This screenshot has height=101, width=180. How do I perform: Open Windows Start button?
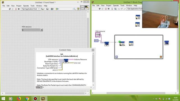point(3,98)
